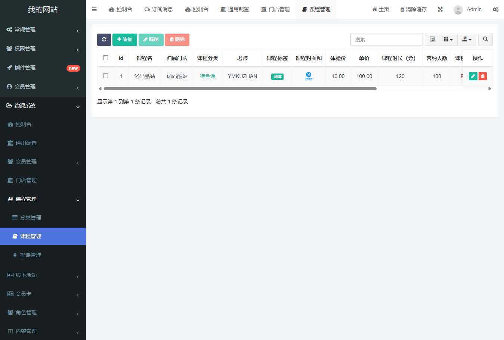
Task: Click the 测试 course tag label
Action: [277, 77]
